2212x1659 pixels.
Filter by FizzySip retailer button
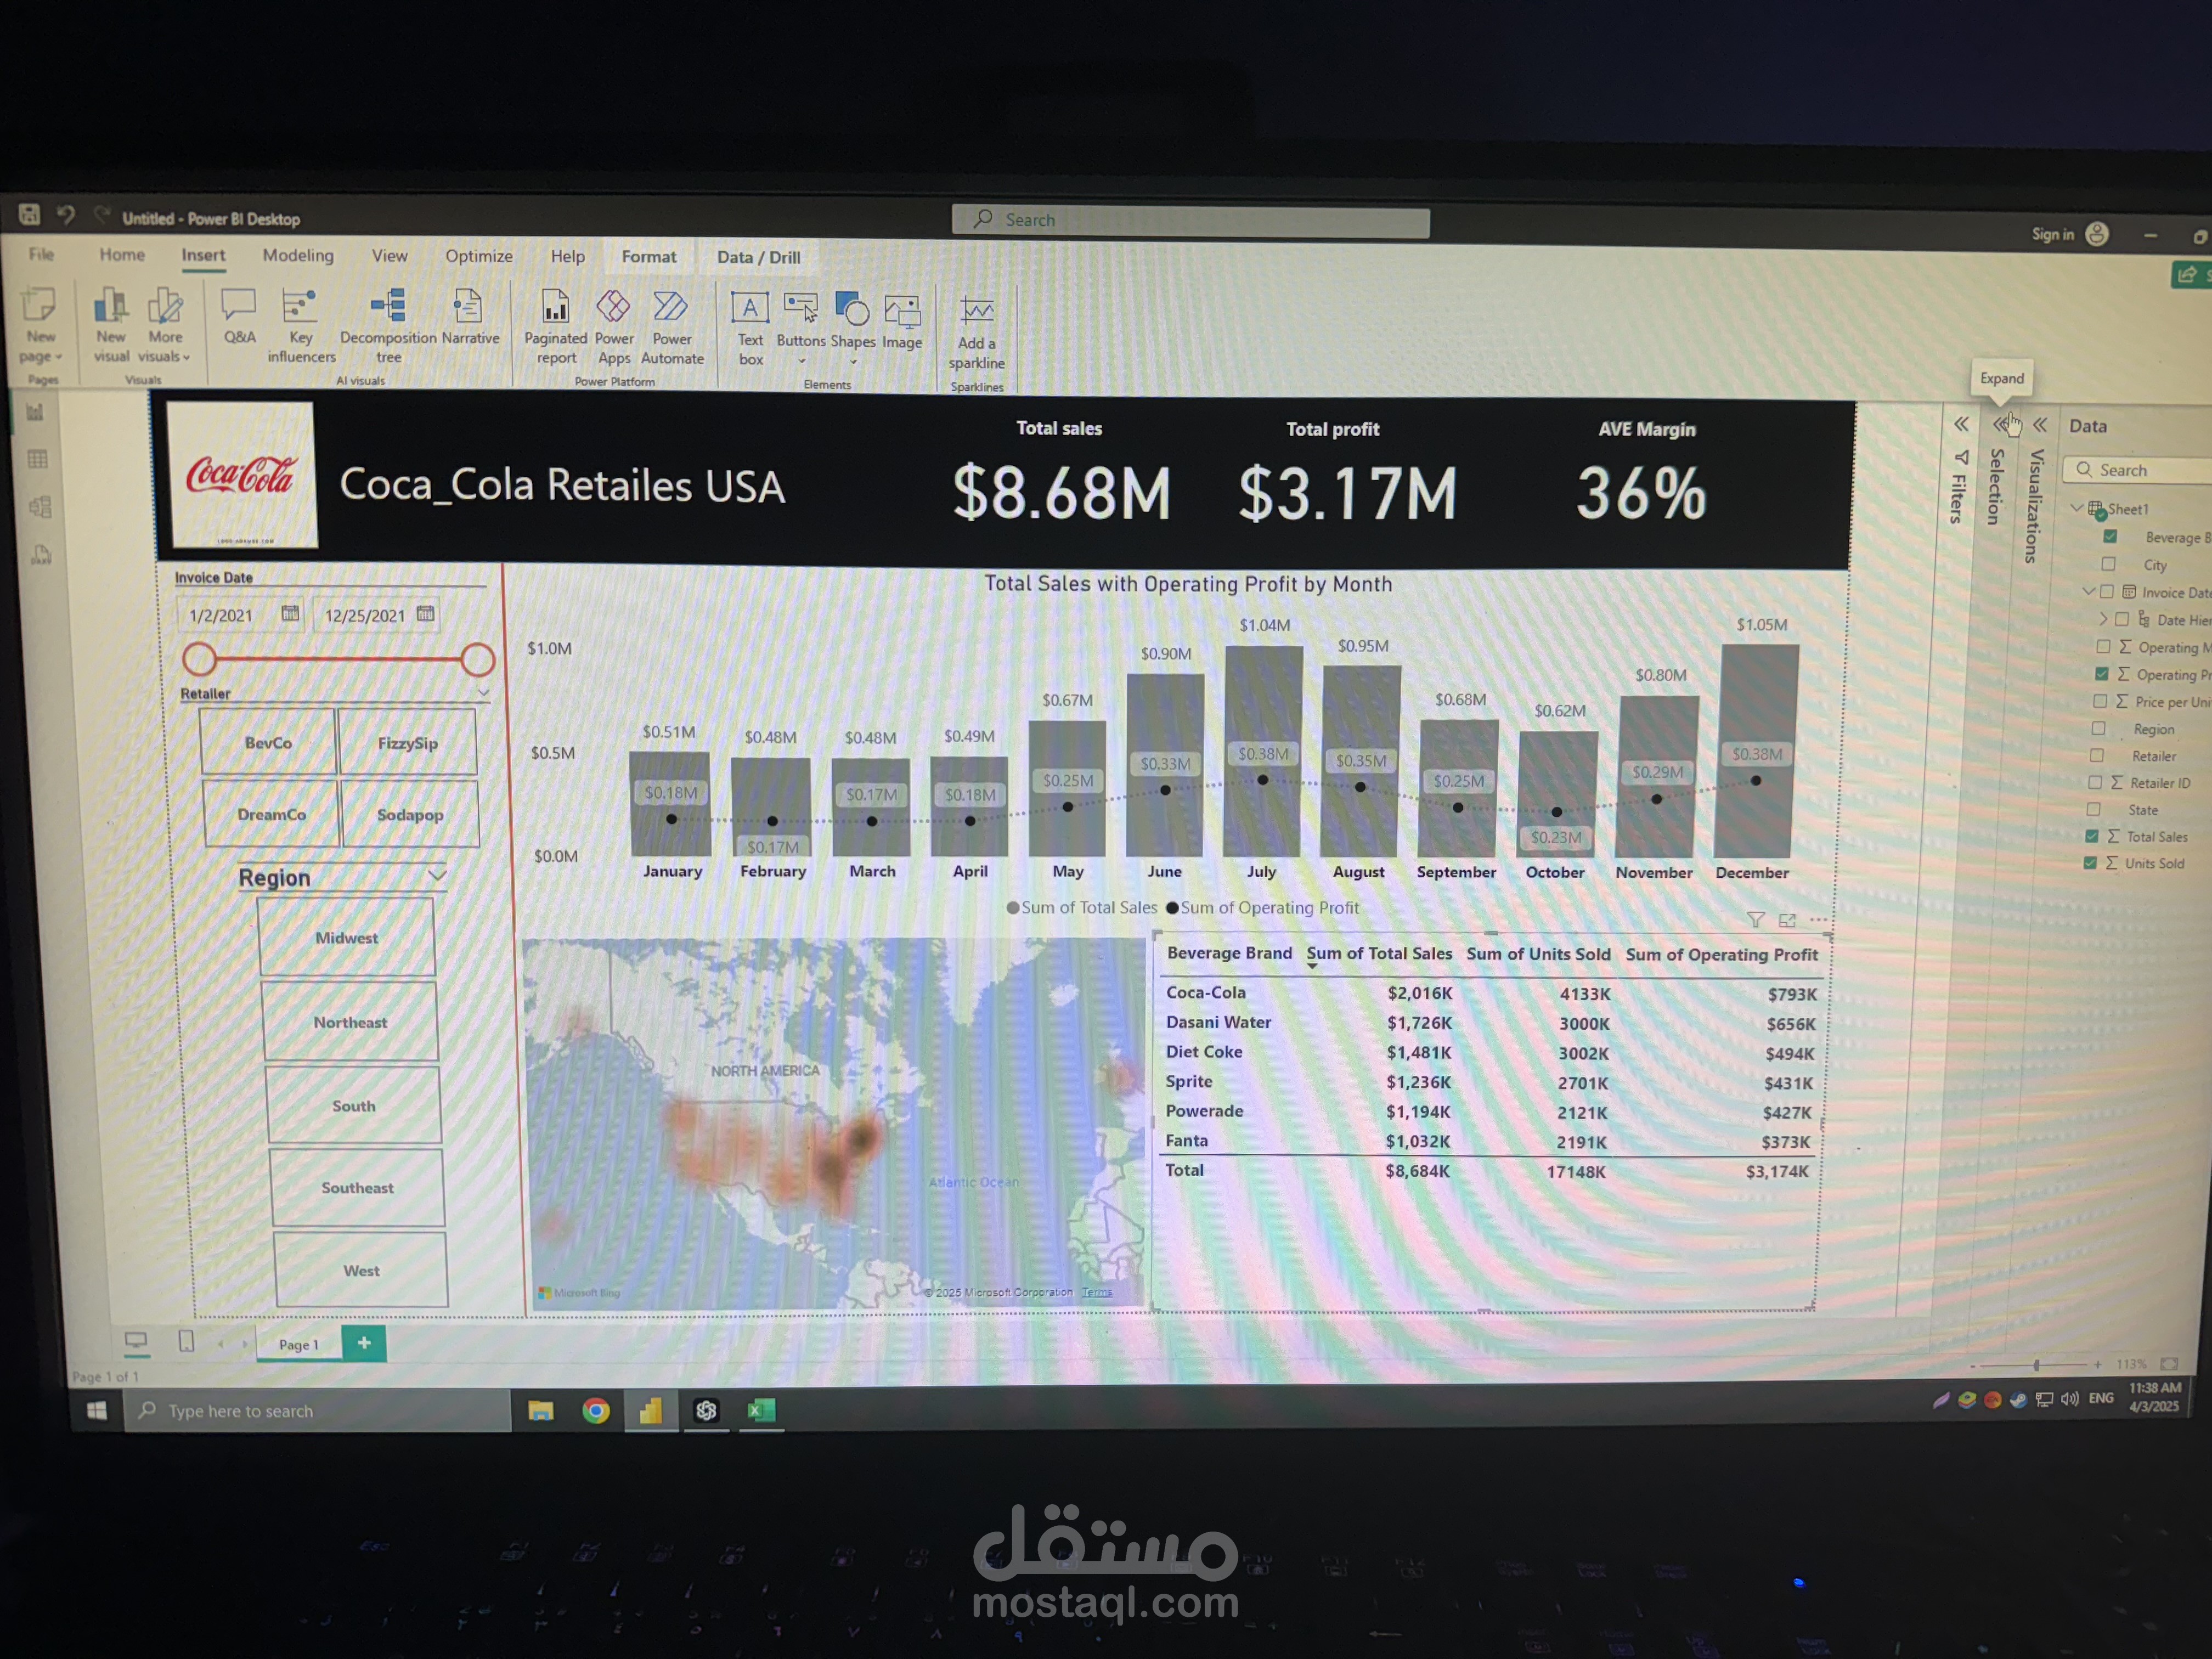point(408,742)
